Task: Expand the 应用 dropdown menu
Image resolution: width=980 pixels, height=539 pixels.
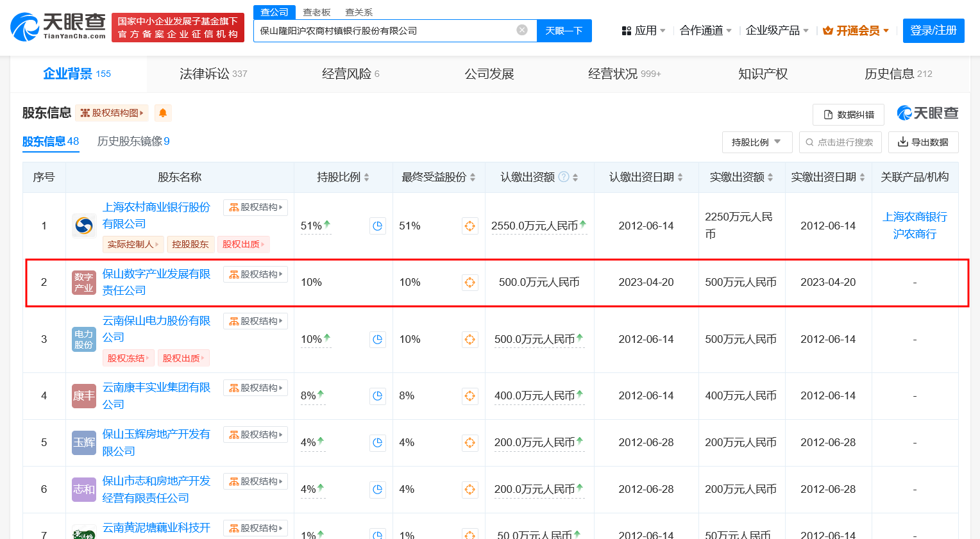Action: tap(644, 31)
